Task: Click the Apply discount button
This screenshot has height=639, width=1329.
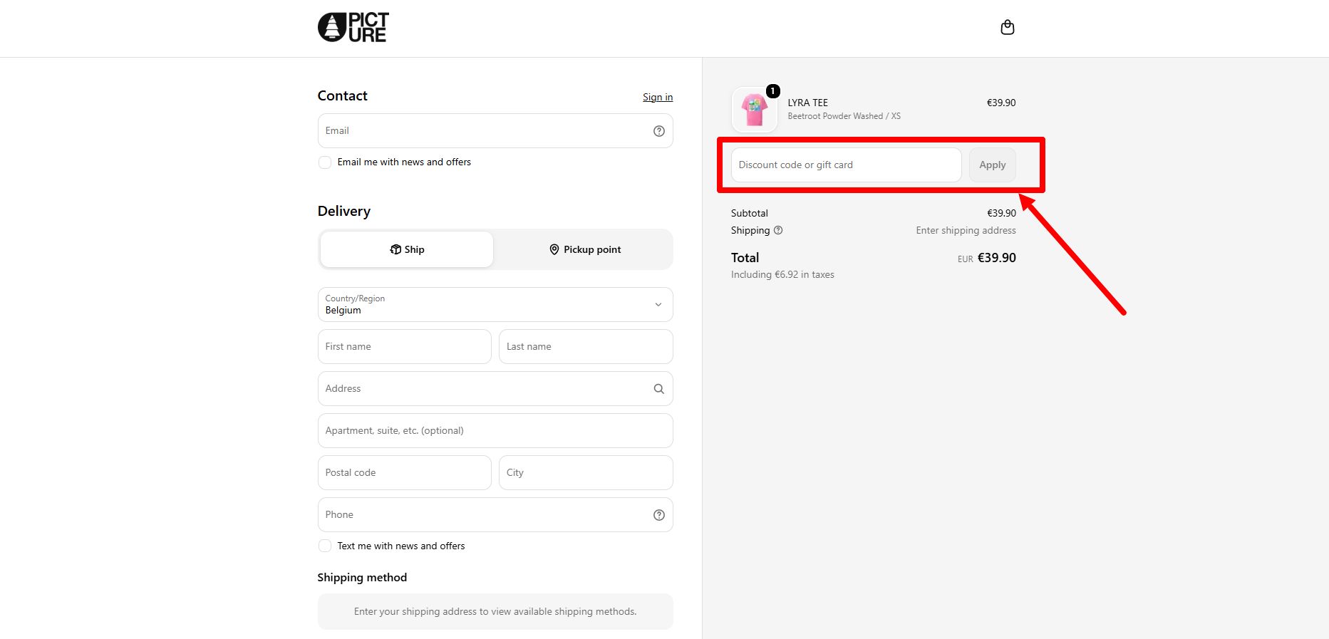Action: [993, 165]
